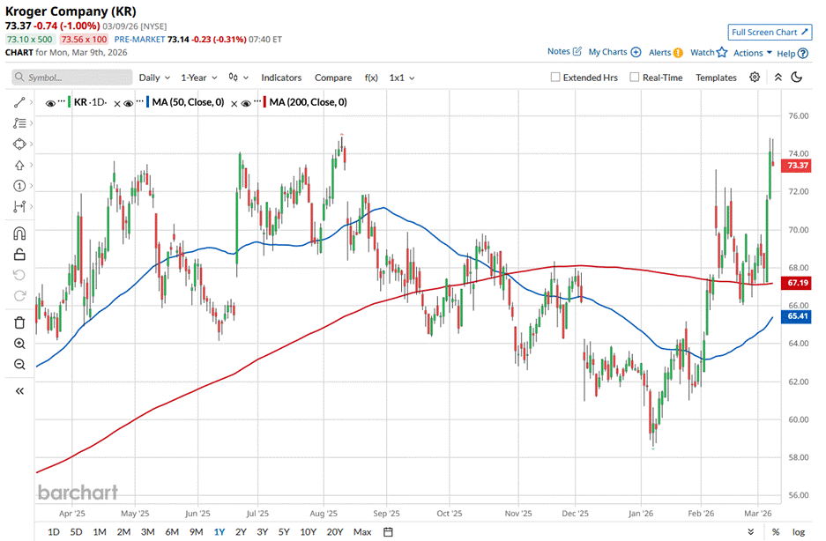Toggle log scale button
Screen dimensions: 826x541
coord(799,532)
